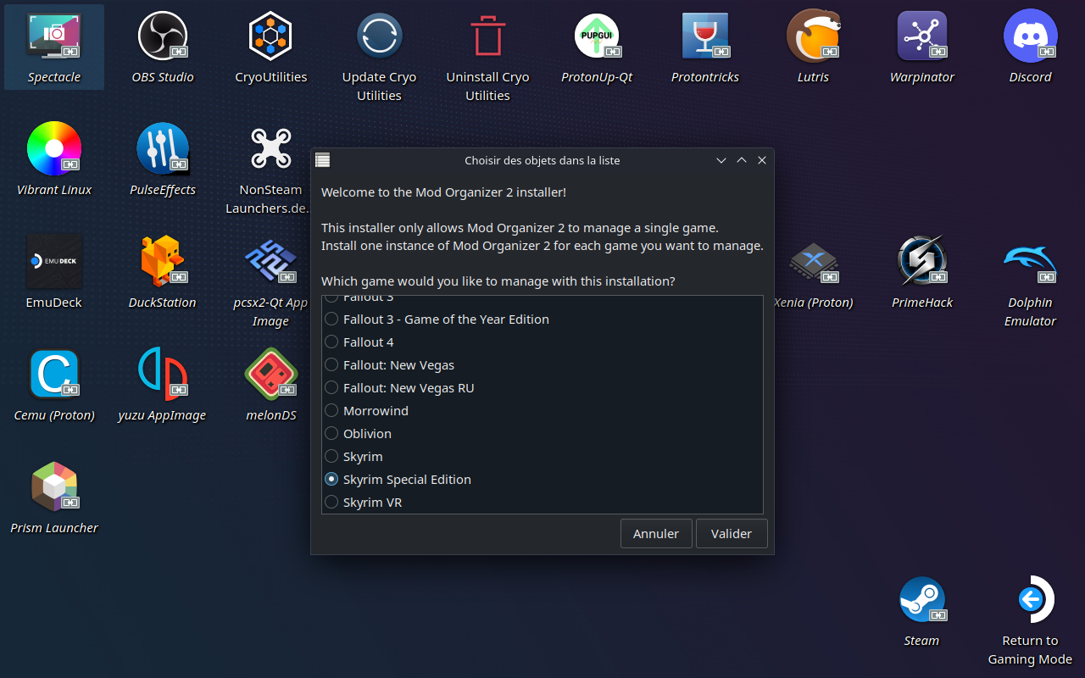Maximize the installer dialog window

pos(742,160)
